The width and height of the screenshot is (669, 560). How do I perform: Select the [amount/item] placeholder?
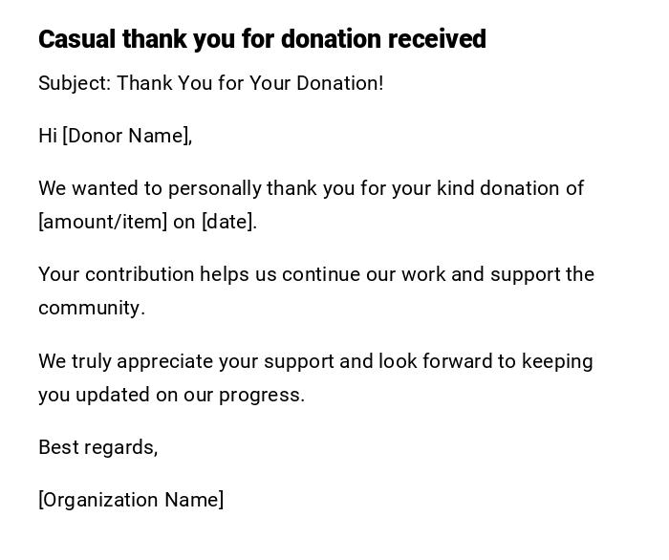click(102, 222)
